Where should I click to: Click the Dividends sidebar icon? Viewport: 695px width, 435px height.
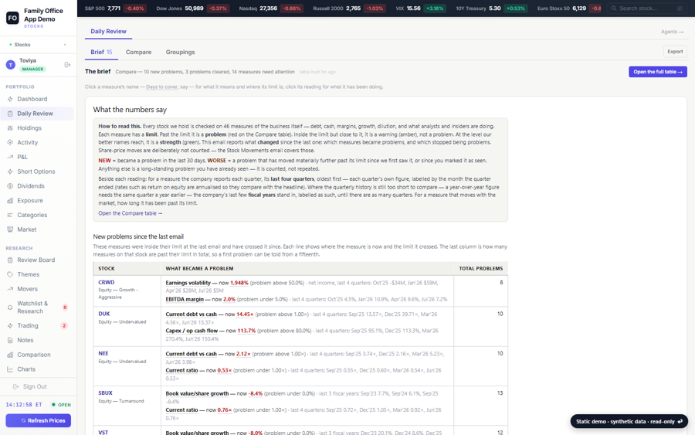10,185
